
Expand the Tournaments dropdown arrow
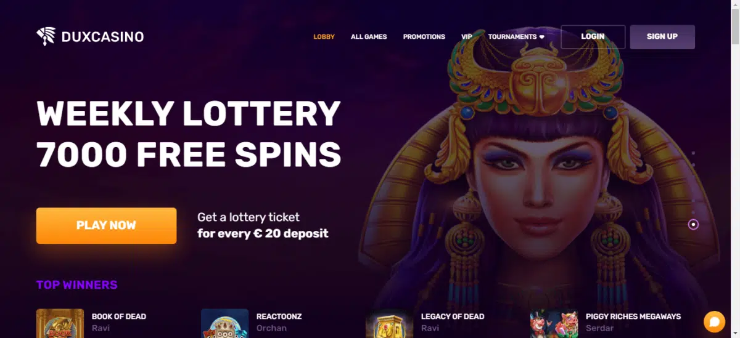coord(541,37)
